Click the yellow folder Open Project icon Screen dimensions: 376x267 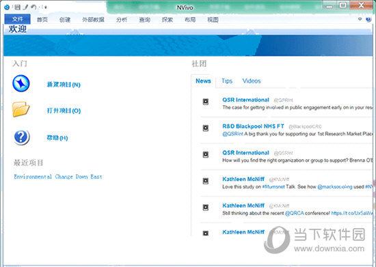tap(21, 109)
